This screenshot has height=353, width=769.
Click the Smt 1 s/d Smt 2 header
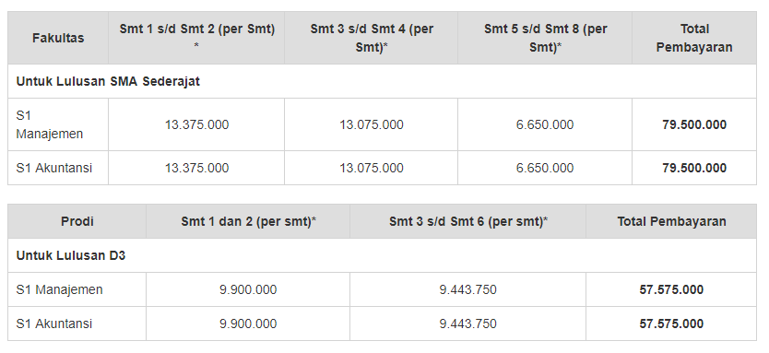196,38
